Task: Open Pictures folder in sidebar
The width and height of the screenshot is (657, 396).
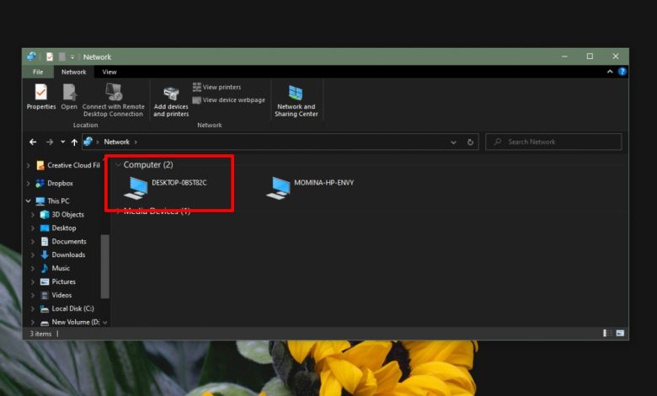Action: click(58, 281)
